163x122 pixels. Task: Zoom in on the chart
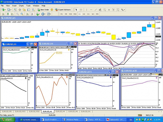(17, 14)
